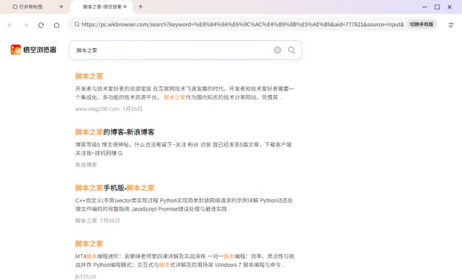Select the 脚本之家-悟空搜索 tab
The width and height of the screenshot is (462, 280).
[102, 7]
